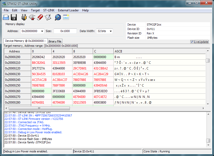Image resolution: width=214 pixels, height=156 pixels.
Task: Open the Target menu
Action: (x=35, y=10)
